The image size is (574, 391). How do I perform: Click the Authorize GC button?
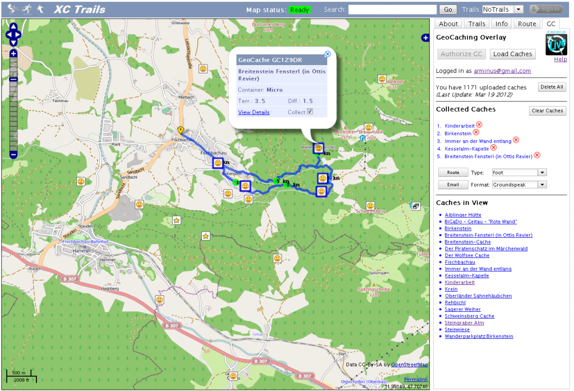point(461,54)
